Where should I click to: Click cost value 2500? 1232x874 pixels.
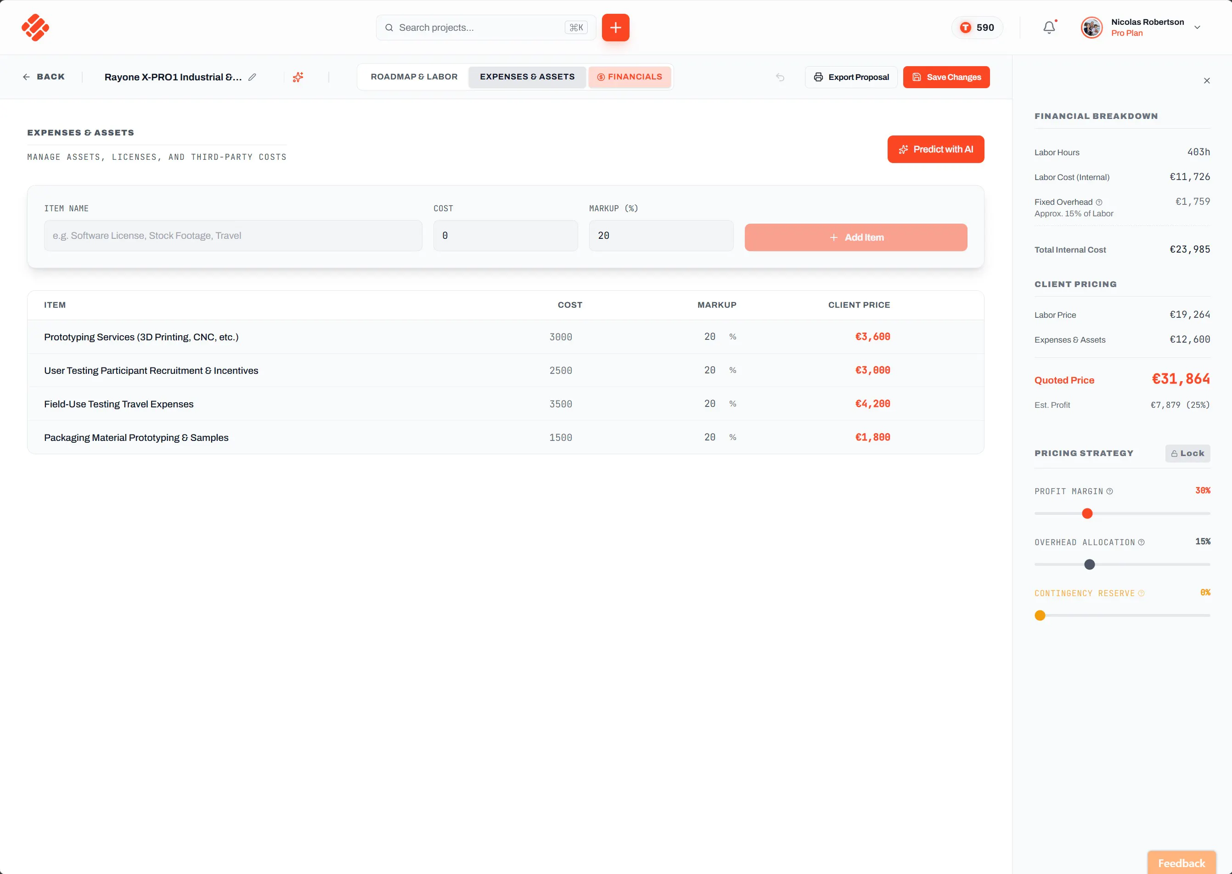(x=561, y=370)
